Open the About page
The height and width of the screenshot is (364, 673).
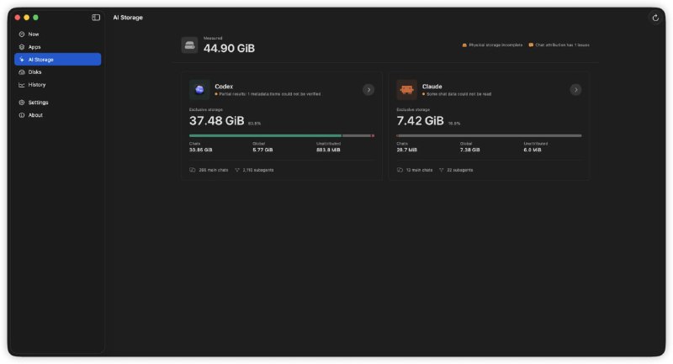pos(58,115)
